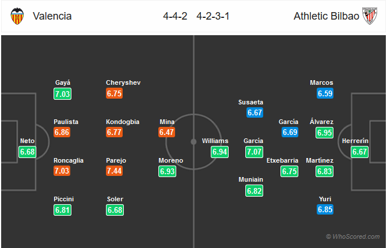Open the Valencia team name link
Image resolution: width=387 pixels, height=248 pixels.
(52, 16)
